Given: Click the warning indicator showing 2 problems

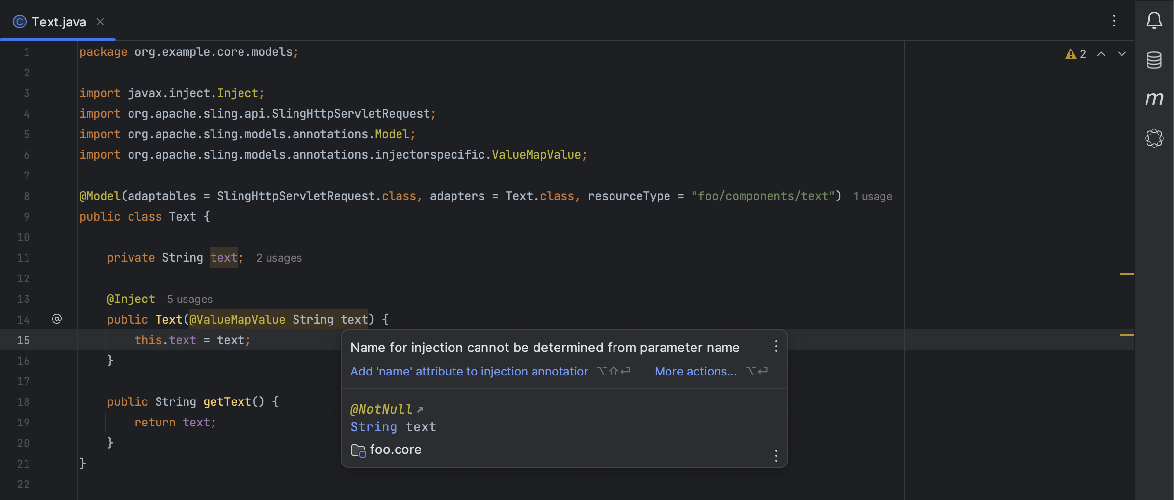Looking at the screenshot, I should click(x=1075, y=54).
